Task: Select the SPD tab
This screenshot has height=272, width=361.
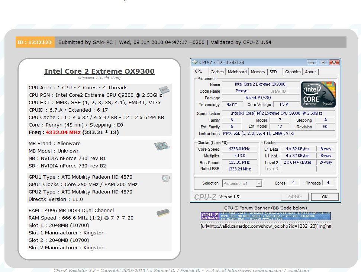Action: 273,72
